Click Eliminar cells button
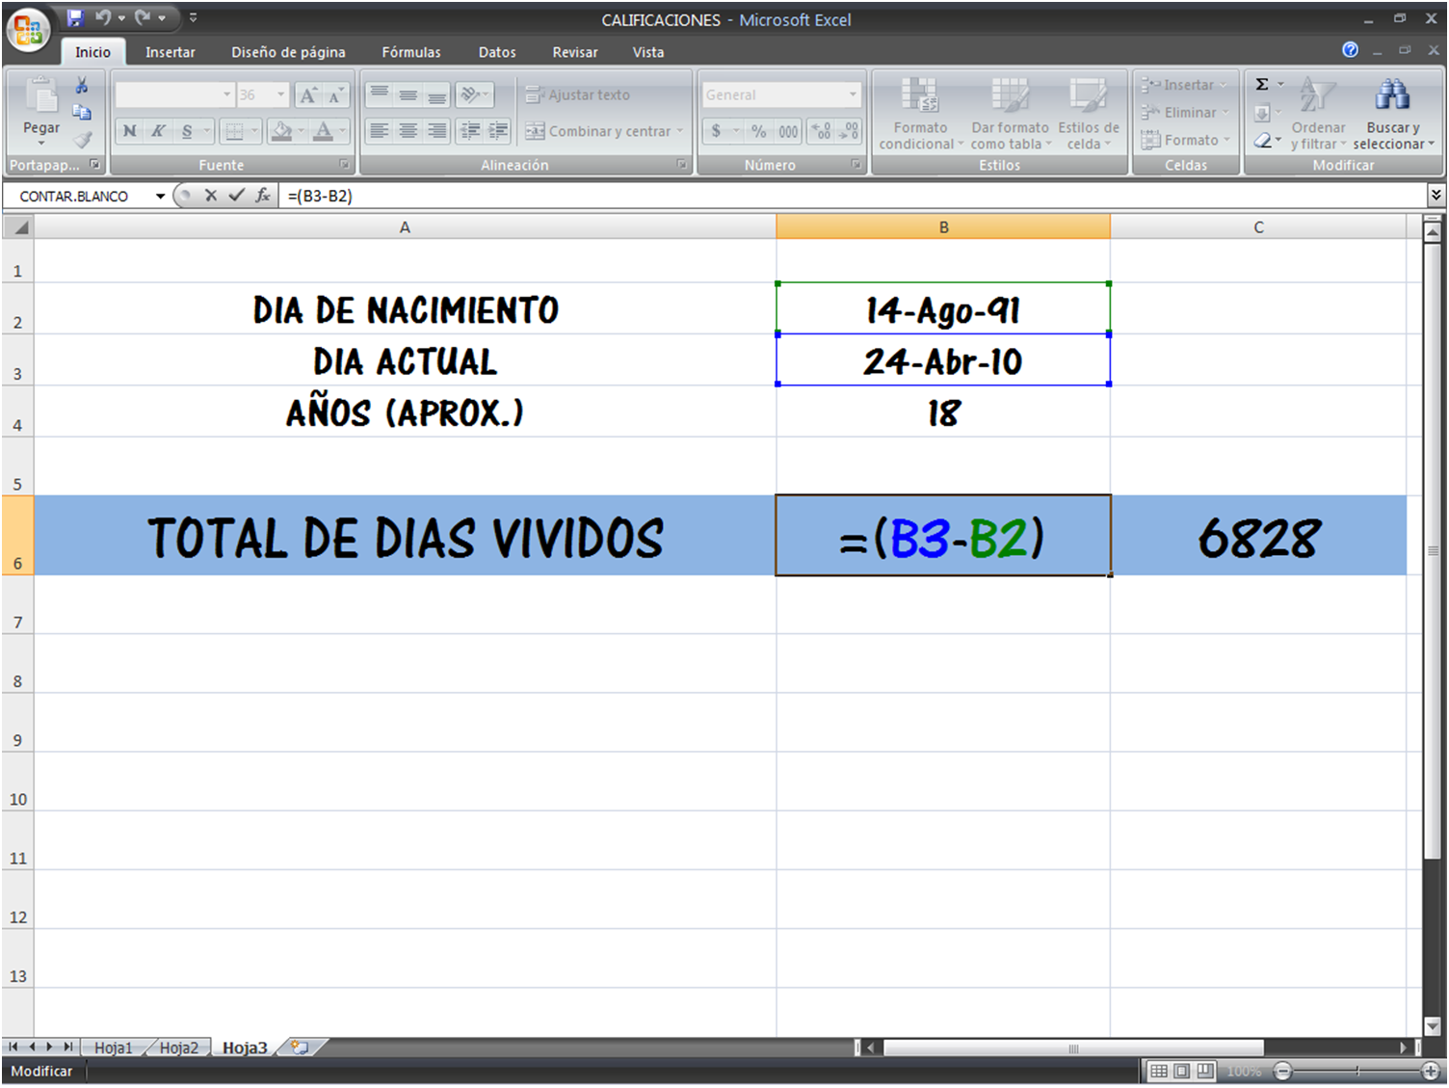 pyautogui.click(x=1185, y=113)
